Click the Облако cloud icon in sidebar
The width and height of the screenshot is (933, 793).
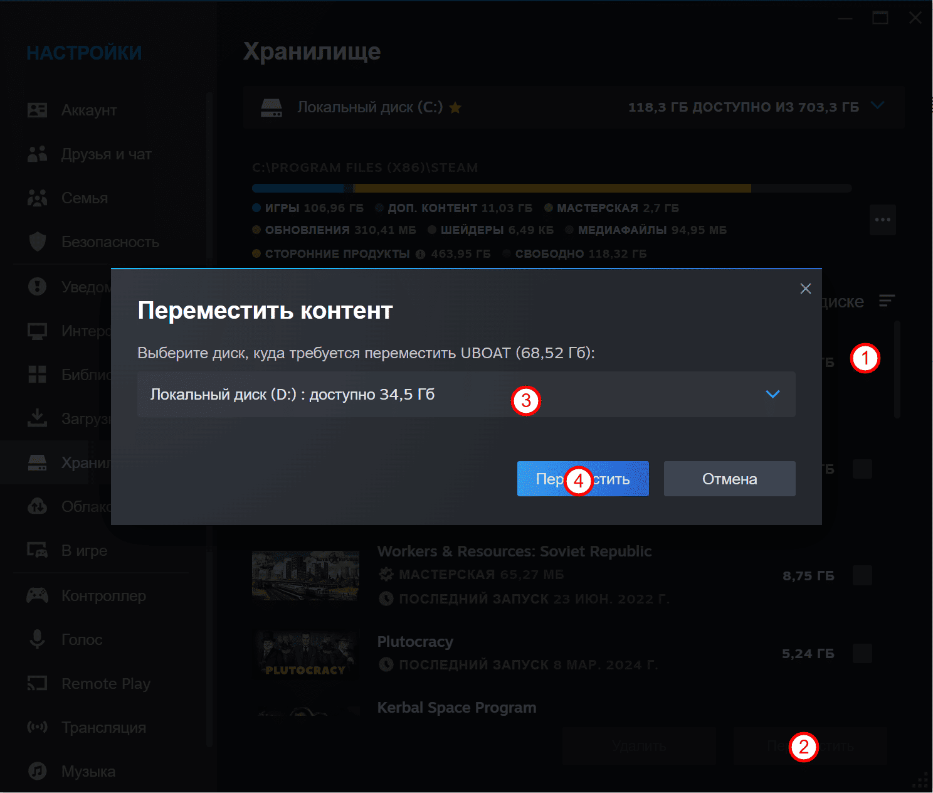(37, 506)
